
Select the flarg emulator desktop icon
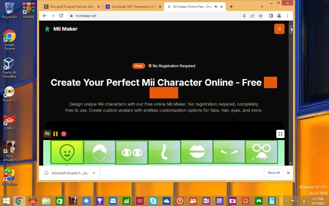[x=10, y=151]
